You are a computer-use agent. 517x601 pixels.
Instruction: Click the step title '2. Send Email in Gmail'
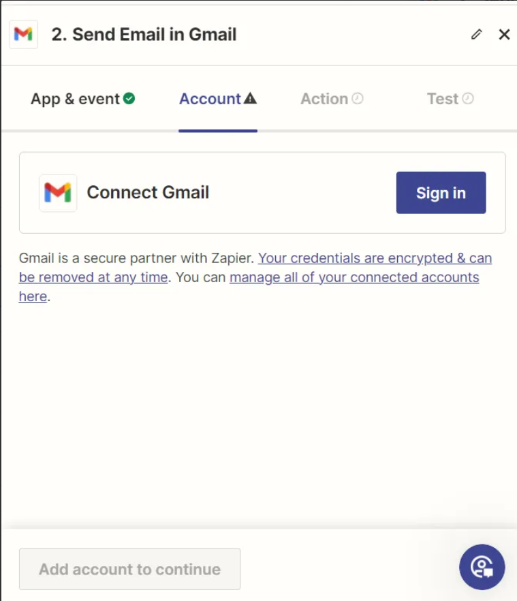144,35
